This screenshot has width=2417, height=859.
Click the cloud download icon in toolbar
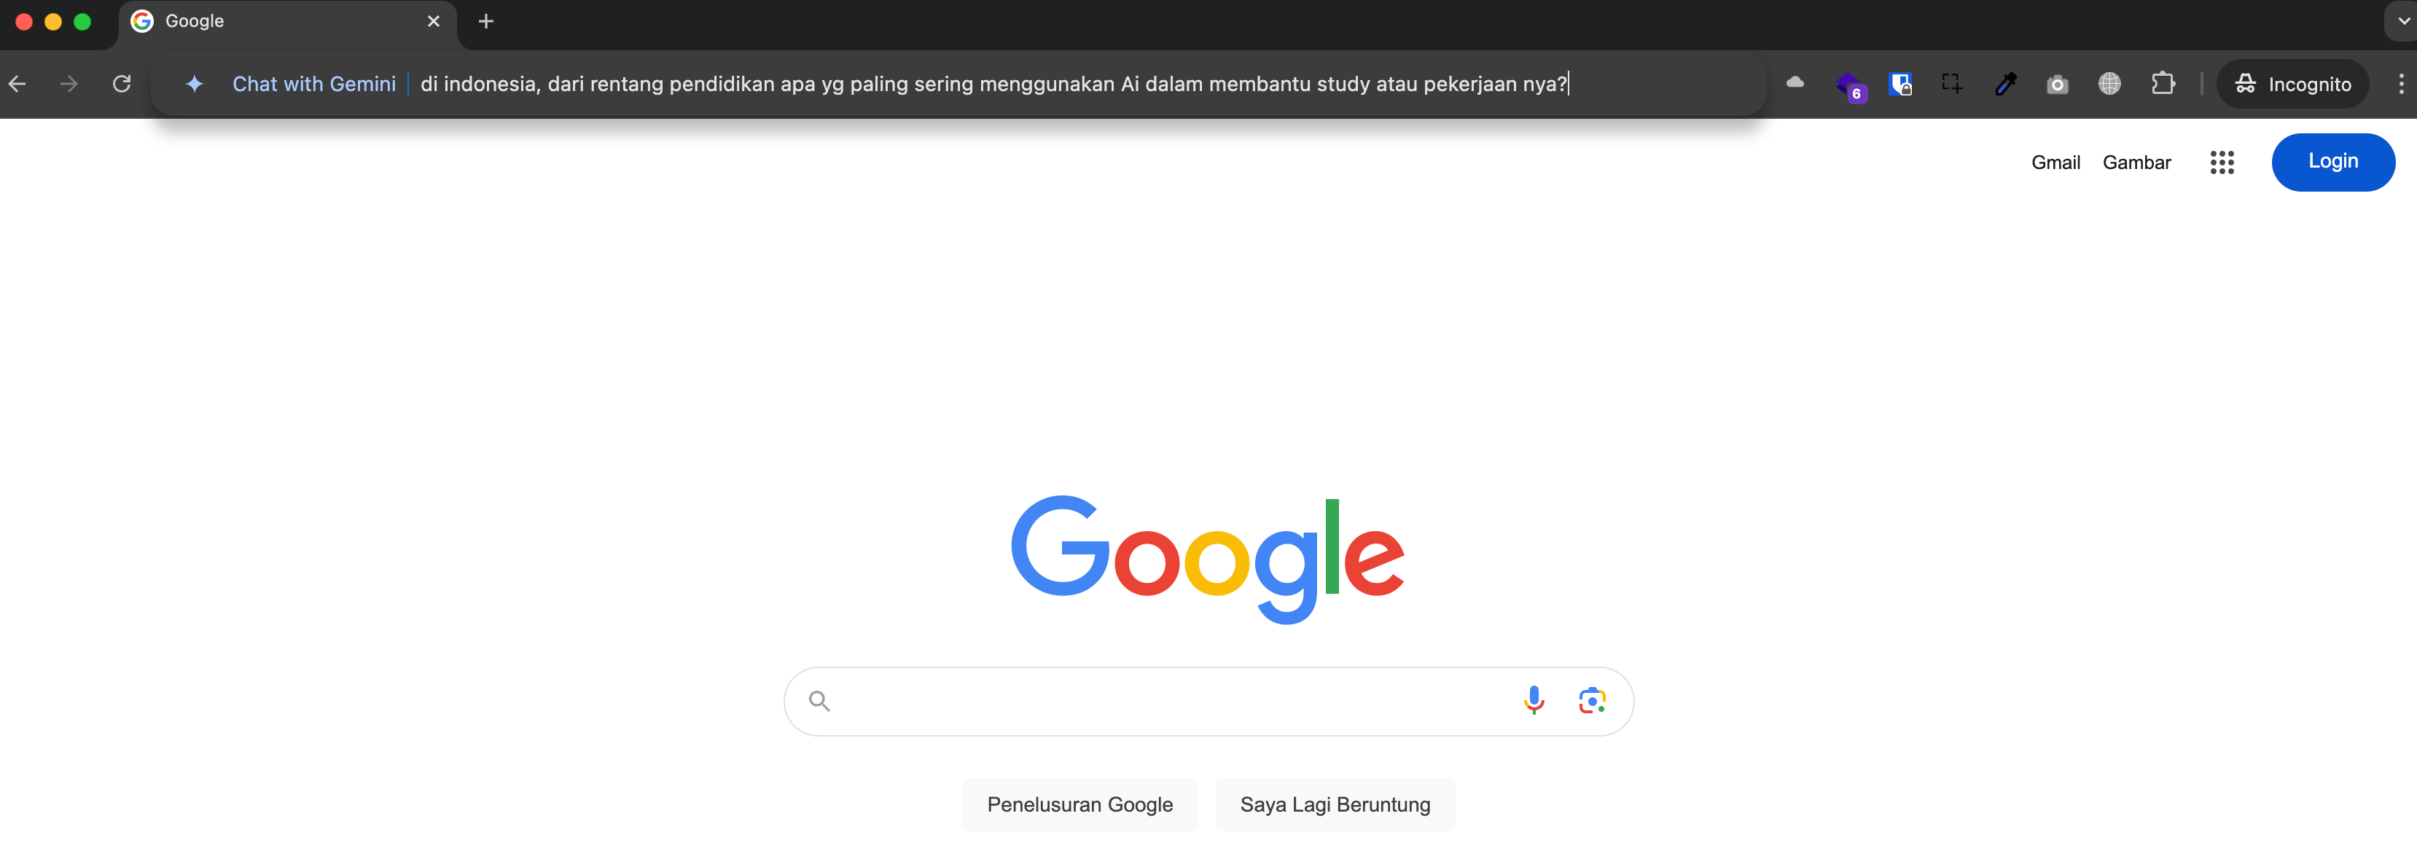(x=1795, y=84)
